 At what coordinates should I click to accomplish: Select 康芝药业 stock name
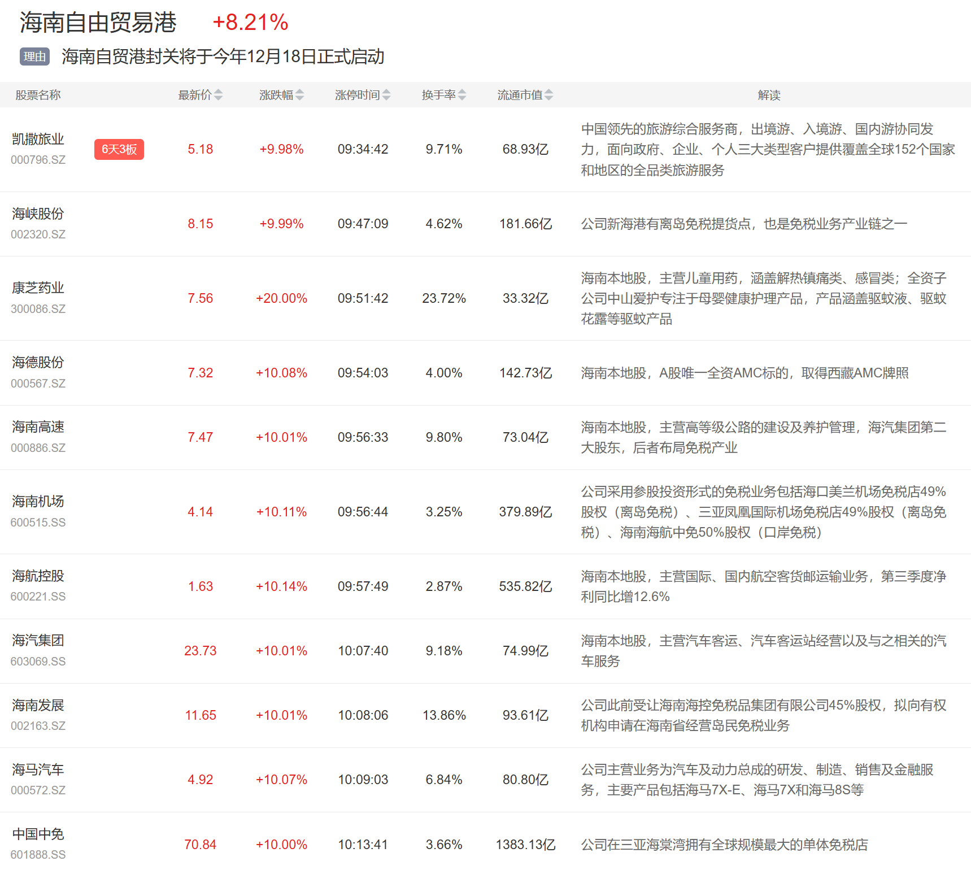(x=38, y=288)
